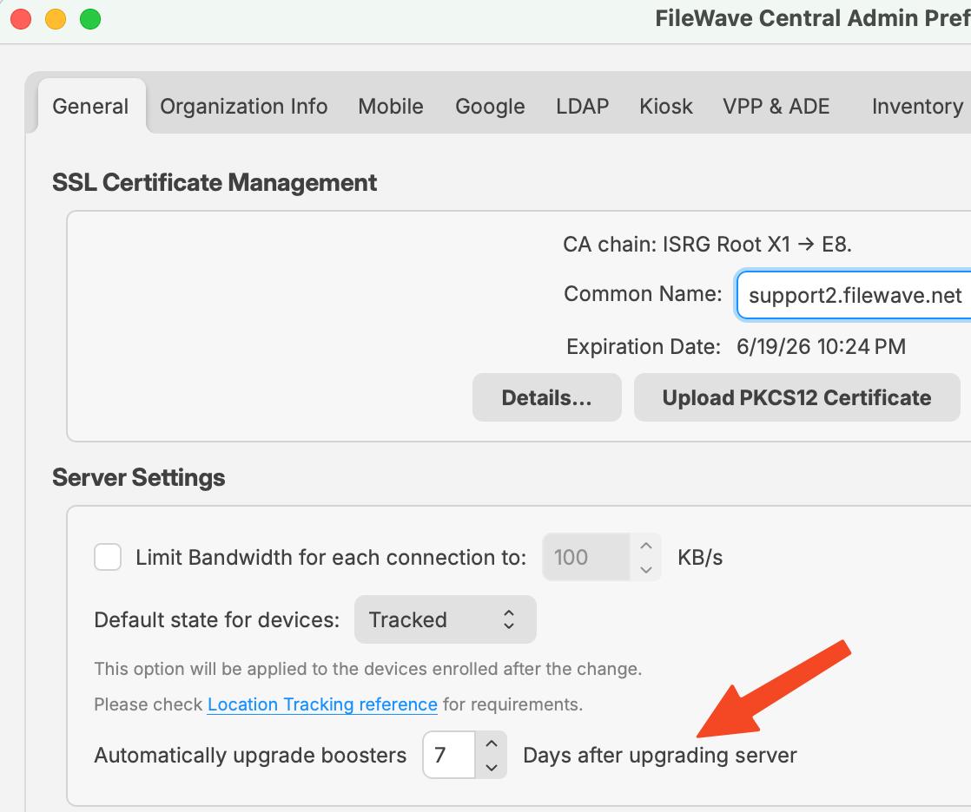Click the Details button for the SSL certificate
The image size is (971, 812).
546,397
